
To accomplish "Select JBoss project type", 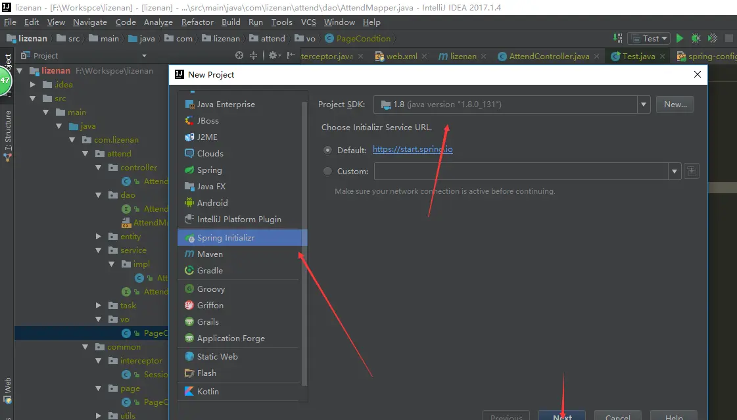I will 242,121.
